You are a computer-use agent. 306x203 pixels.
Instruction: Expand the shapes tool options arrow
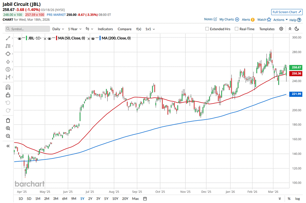[x=12, y=54]
